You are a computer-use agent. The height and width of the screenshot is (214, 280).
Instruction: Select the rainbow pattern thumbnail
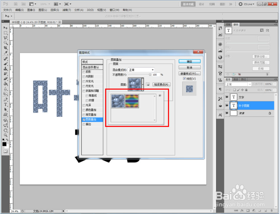[x=132, y=101]
